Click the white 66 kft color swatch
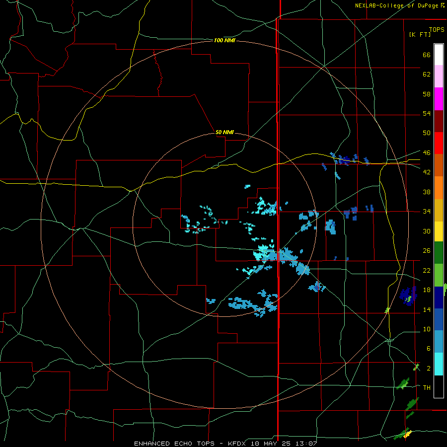Image resolution: width=447 pixels, height=447 pixels. pyautogui.click(x=439, y=55)
